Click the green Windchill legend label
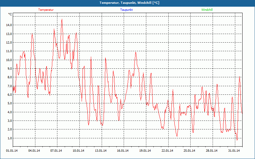 207,10
